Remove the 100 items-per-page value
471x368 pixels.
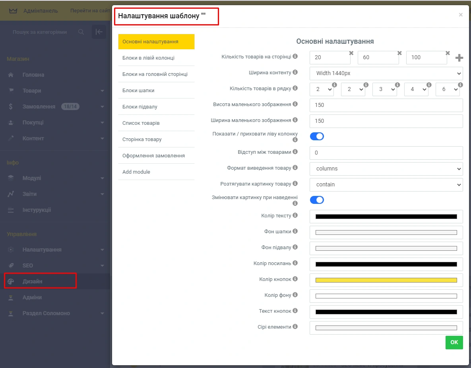[448, 53]
